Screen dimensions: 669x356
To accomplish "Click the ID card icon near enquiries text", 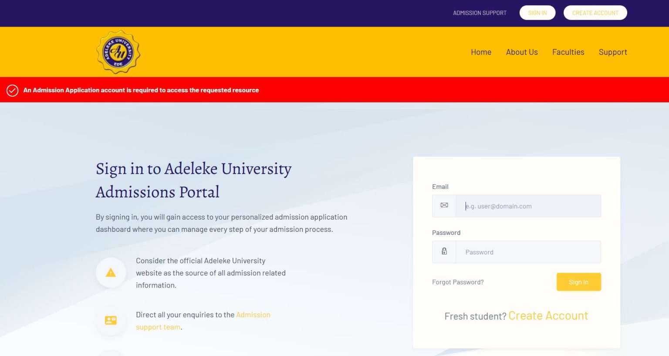I will 111,320.
